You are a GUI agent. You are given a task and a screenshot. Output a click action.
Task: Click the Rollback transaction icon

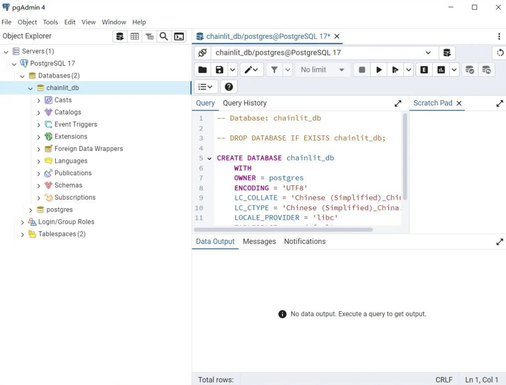click(x=486, y=70)
